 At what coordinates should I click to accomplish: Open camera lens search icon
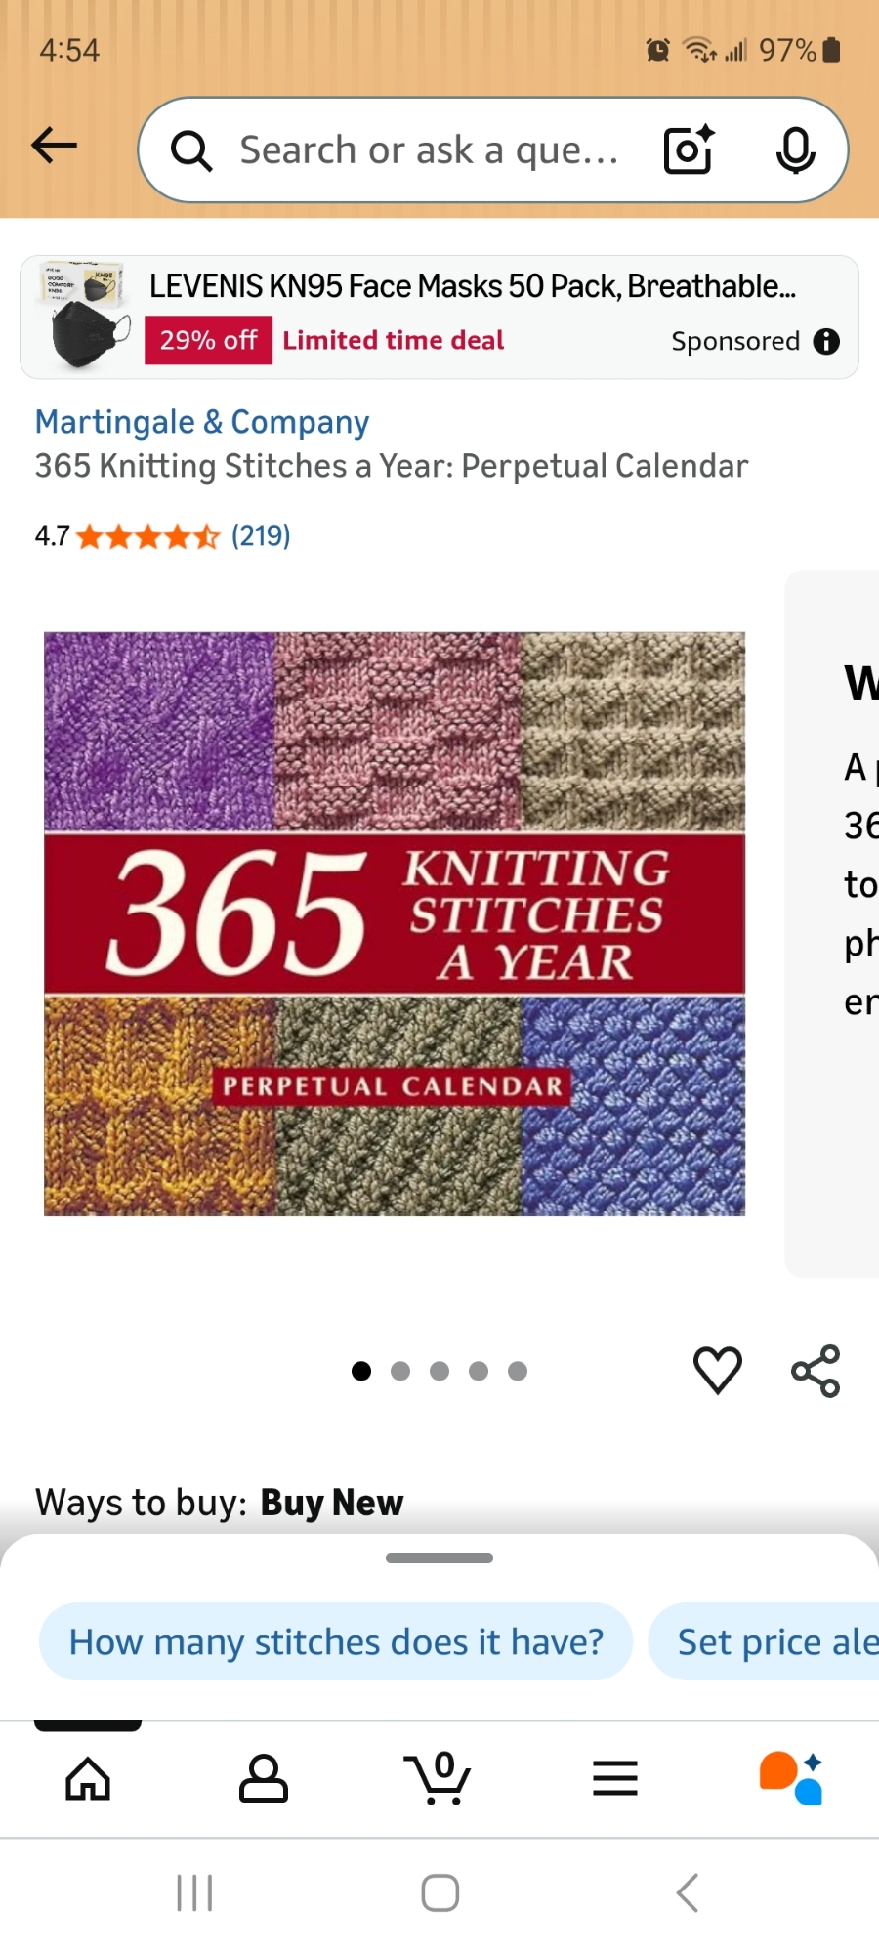(x=689, y=150)
